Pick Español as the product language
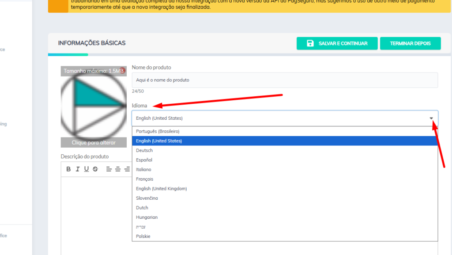Image resolution: width=452 pixels, height=255 pixels. (x=144, y=160)
